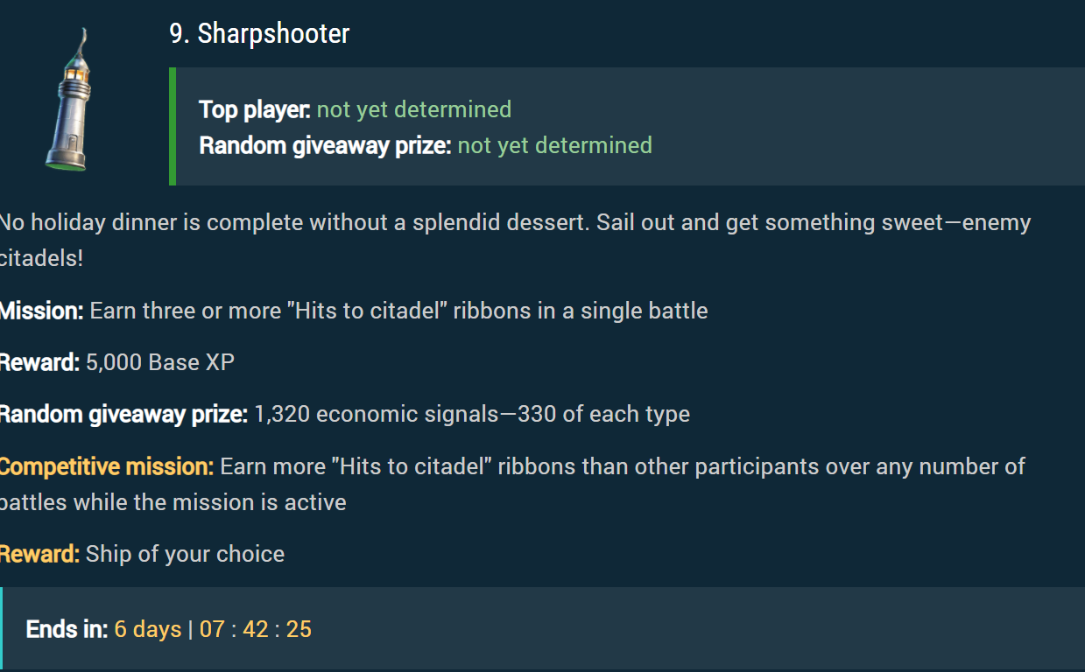Click the green bar beside the status box
Screen dimensions: 1085x672
pyautogui.click(x=173, y=126)
